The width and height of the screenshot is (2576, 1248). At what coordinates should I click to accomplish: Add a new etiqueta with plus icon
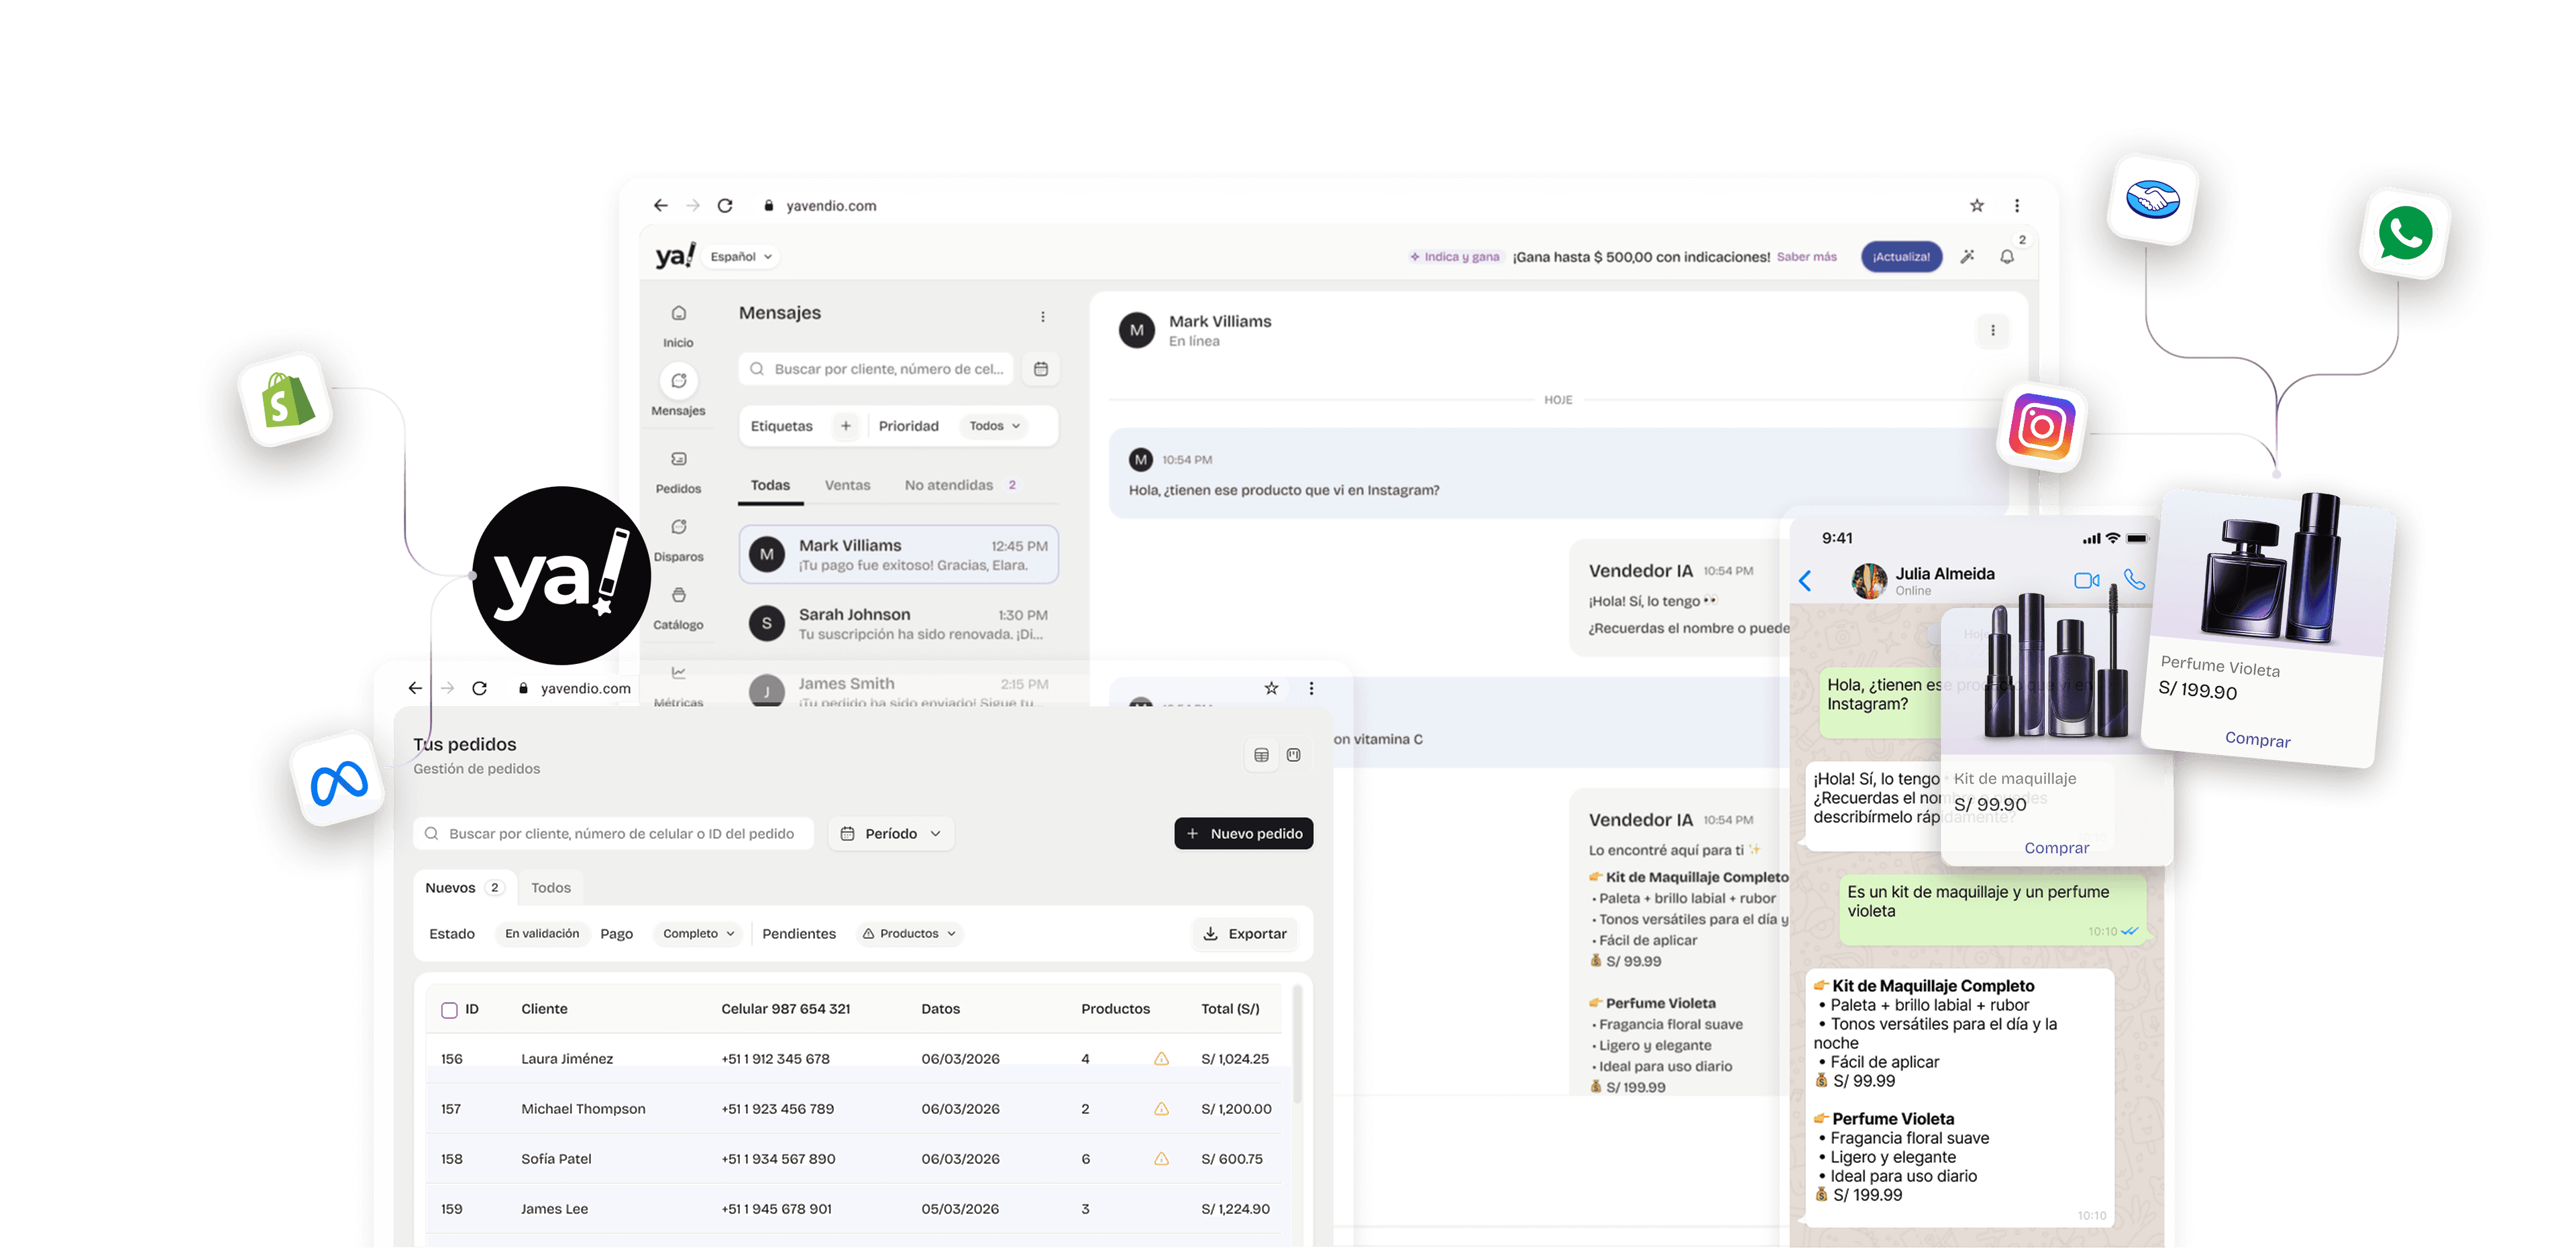tap(845, 426)
